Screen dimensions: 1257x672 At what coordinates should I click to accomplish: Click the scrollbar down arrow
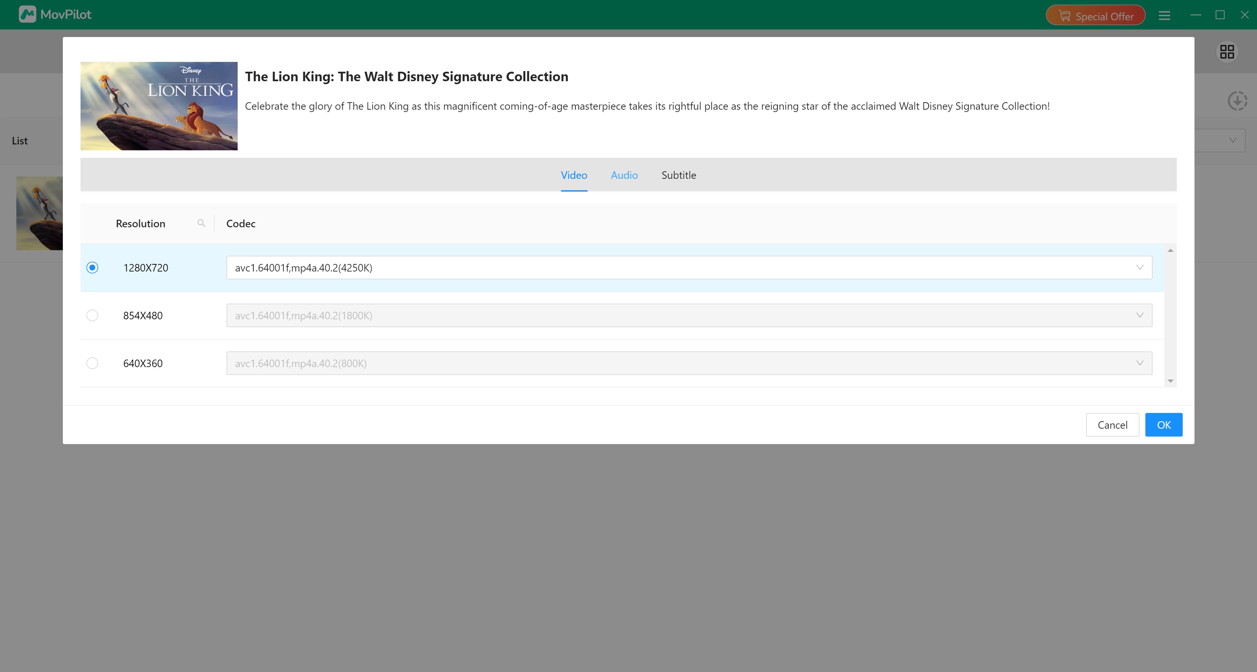[x=1170, y=381]
